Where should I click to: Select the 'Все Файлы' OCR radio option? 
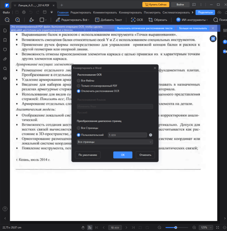78,81
